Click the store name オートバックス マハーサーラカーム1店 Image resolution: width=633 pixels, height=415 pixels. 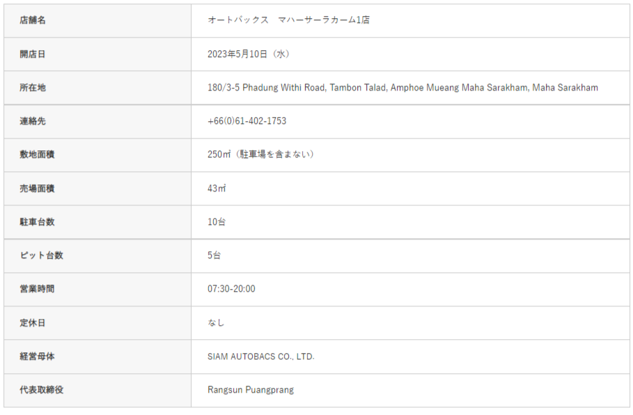coord(288,20)
